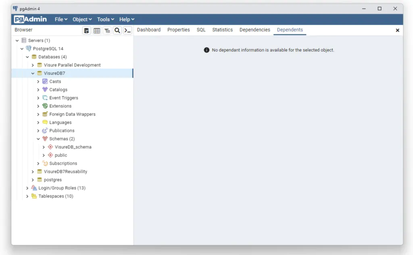The height and width of the screenshot is (255, 413).
Task: Click the VisureDB_schema diamond icon
Action: coord(50,147)
